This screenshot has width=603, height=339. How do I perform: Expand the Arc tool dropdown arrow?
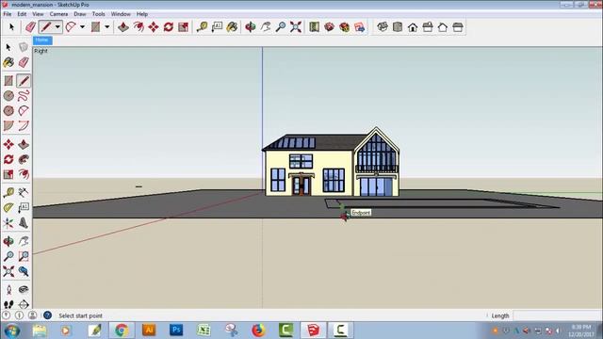tap(82, 27)
